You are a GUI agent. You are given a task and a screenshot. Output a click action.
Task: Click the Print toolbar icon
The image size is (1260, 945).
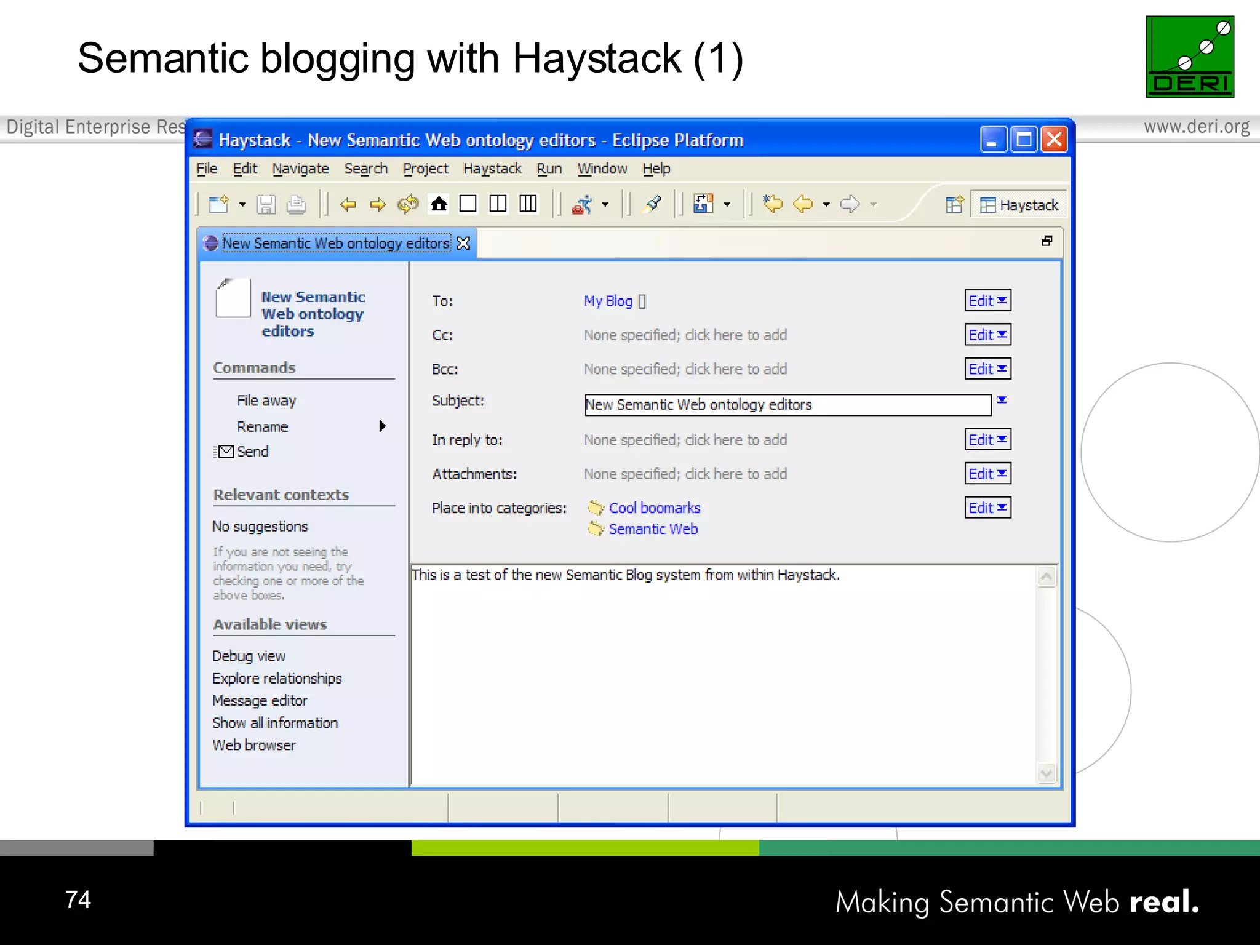[297, 204]
